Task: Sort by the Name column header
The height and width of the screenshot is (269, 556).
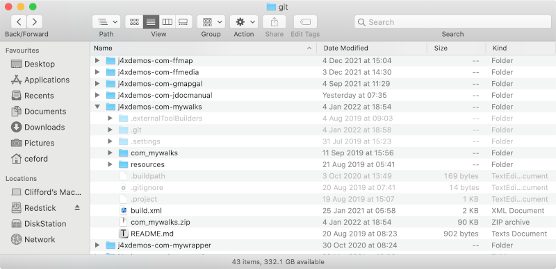Action: point(203,48)
